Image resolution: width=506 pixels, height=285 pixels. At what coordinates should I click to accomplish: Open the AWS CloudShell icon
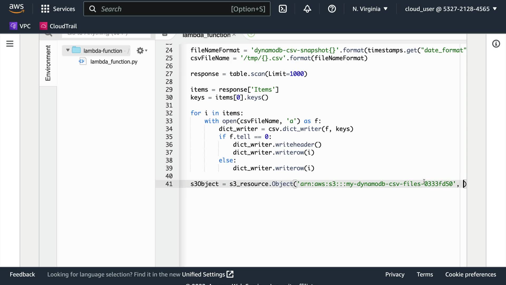tap(283, 9)
